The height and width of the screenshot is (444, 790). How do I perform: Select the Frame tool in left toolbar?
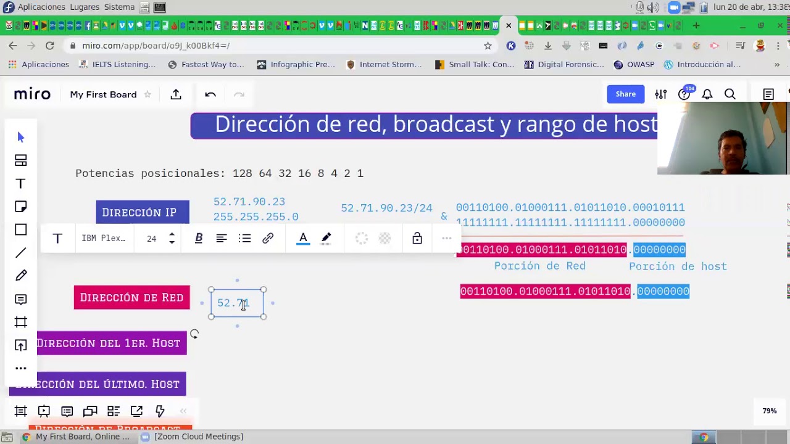(x=21, y=322)
